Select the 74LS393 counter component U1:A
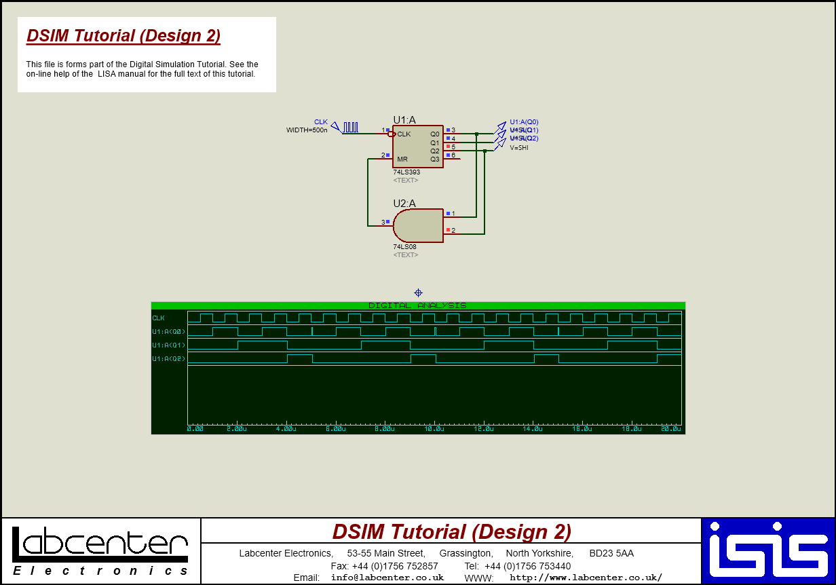Image resolution: width=836 pixels, height=585 pixels. tap(417, 147)
